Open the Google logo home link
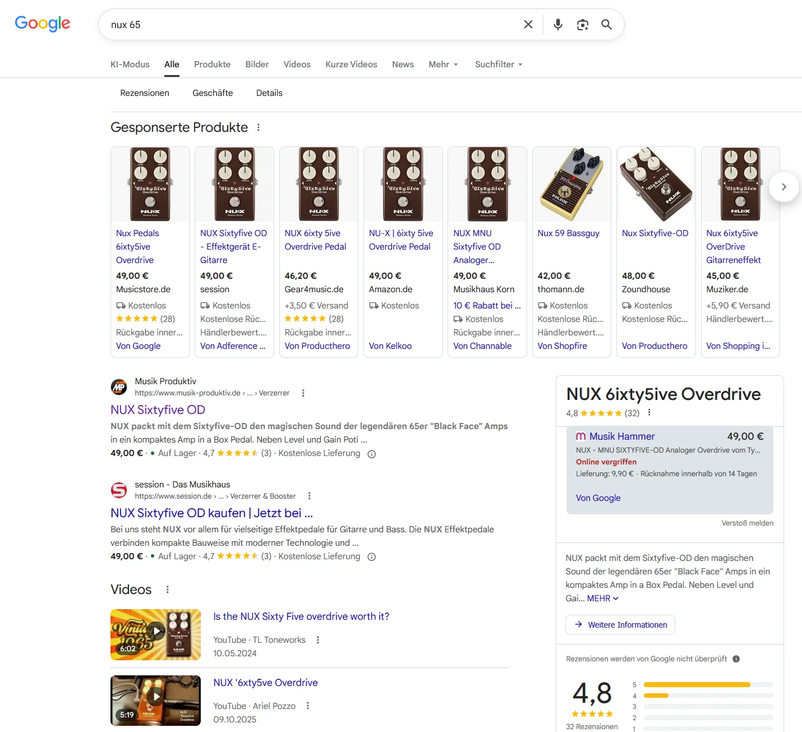The image size is (802, 732). point(43,24)
